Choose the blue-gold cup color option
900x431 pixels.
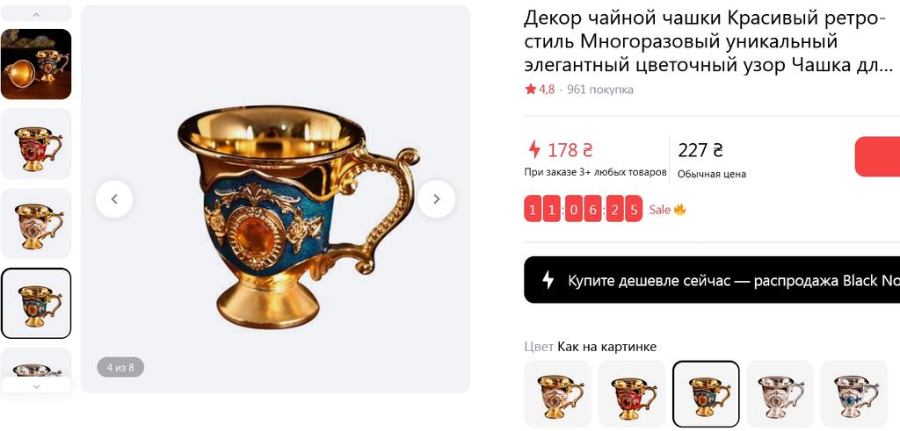coord(706,394)
